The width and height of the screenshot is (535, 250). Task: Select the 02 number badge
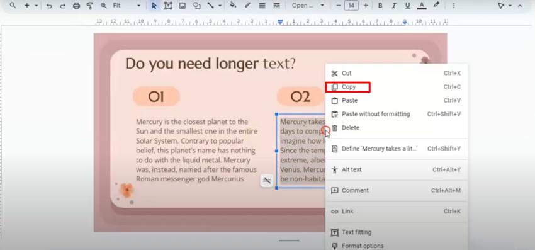point(300,96)
